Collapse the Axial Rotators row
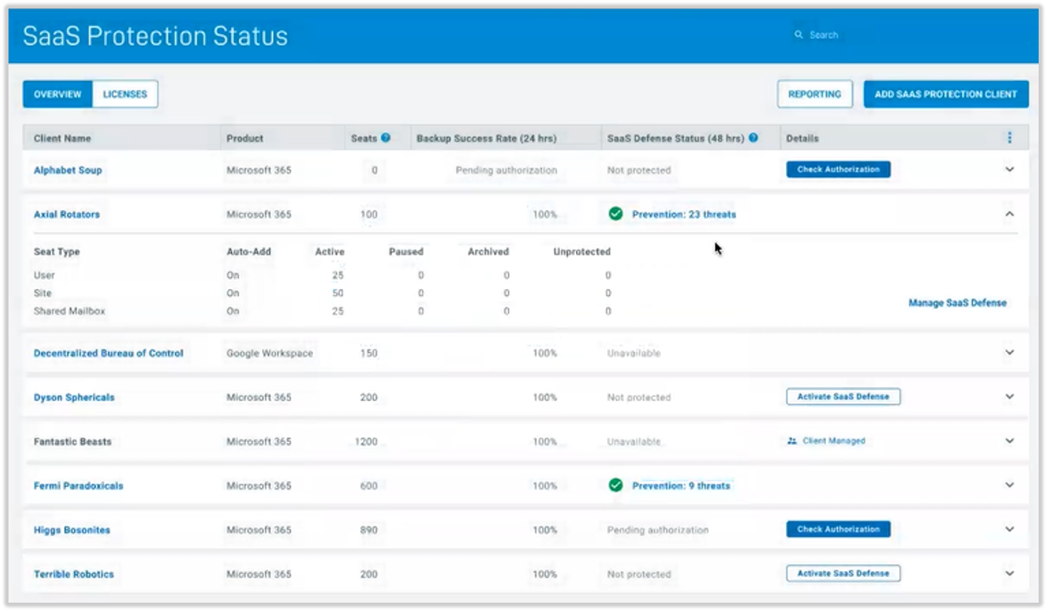The width and height of the screenshot is (1048, 612). 1010,214
